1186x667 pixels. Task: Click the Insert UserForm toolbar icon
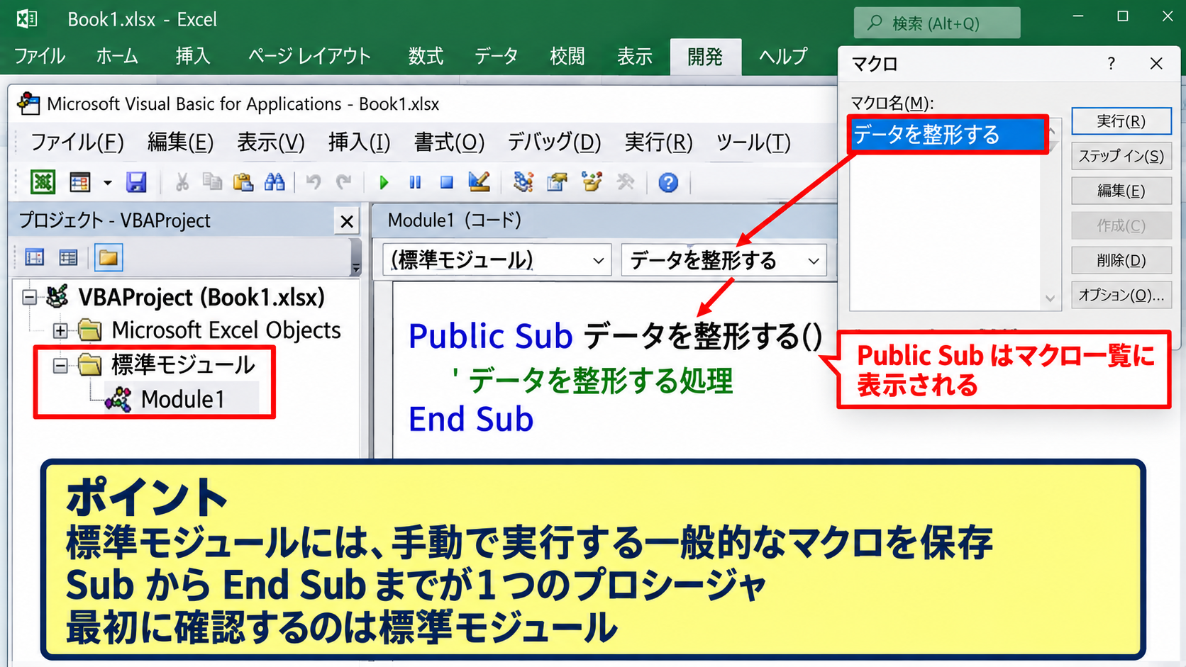click(79, 182)
